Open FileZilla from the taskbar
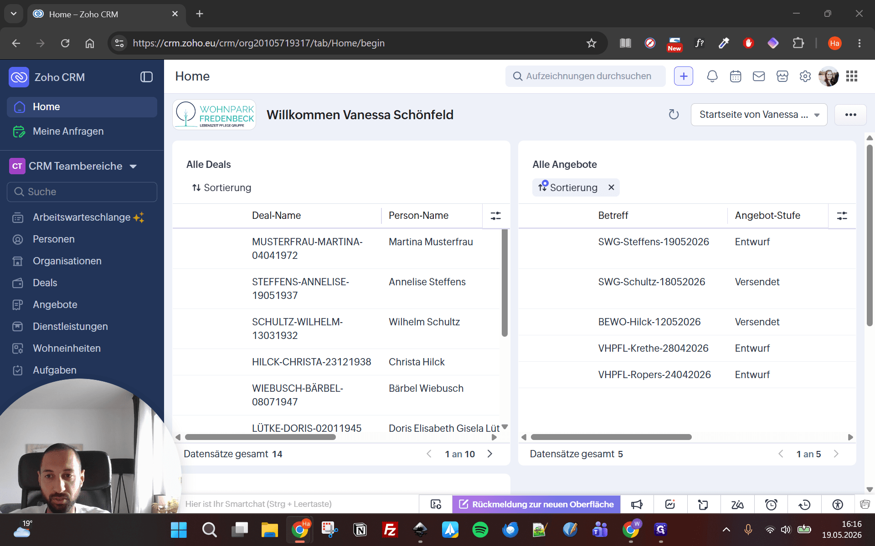 390,530
